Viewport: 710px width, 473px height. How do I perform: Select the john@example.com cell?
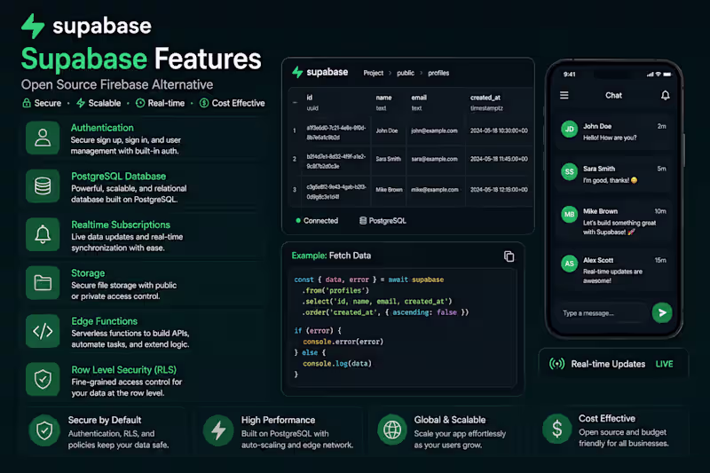434,130
